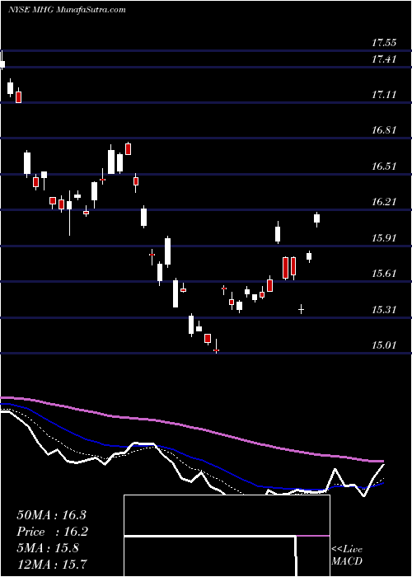Click the <<Live MACD label
The width and height of the screenshot is (412, 577).
click(347, 556)
